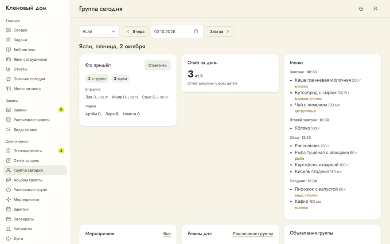Open the date picker calendar icon
The height and width of the screenshot is (244, 390).
pos(196,31)
